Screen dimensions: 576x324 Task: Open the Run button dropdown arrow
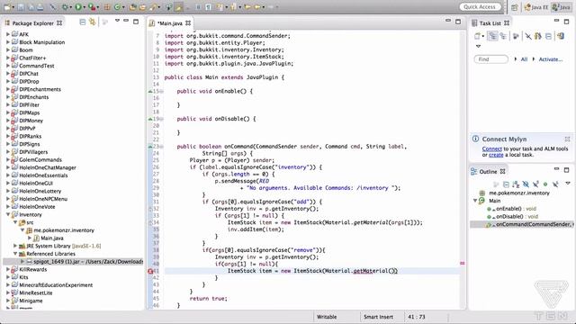point(84,7)
